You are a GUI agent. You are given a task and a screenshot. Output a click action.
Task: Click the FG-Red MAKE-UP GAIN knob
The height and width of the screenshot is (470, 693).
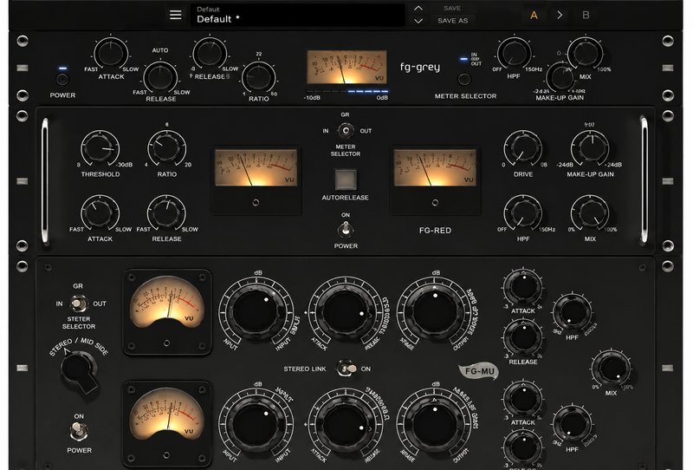[590, 148]
